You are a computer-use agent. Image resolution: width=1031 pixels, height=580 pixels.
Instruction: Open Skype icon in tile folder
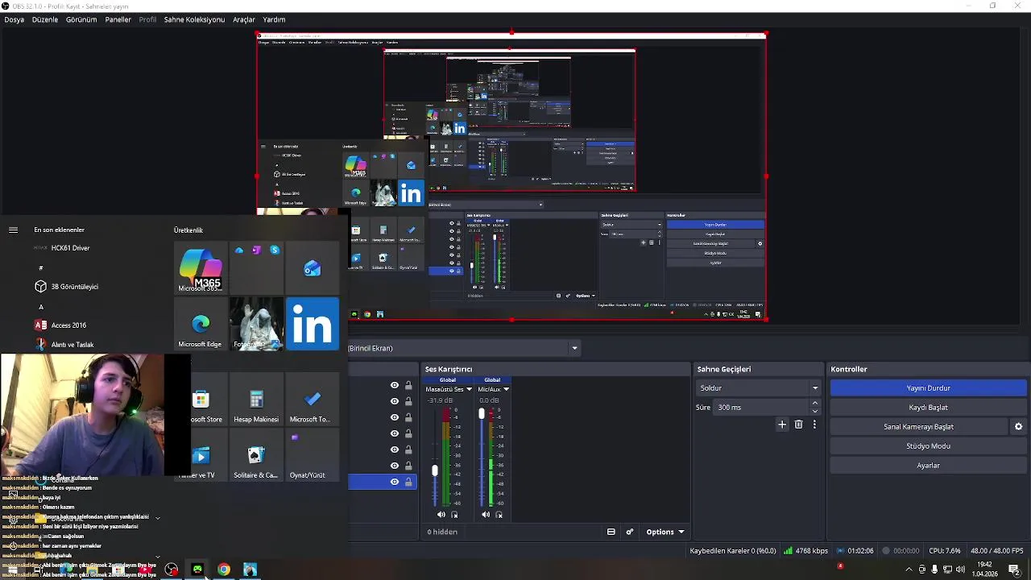pos(275,251)
